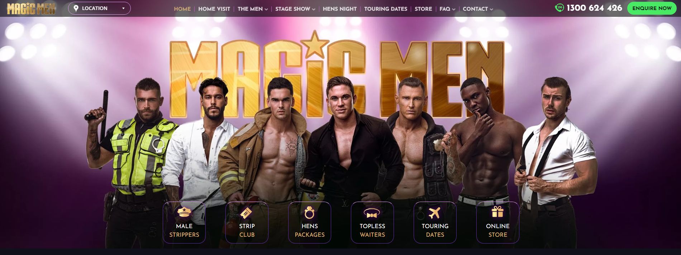Screen dimensions: 681x255
Task: Click the location pin icon
Action: (x=76, y=8)
